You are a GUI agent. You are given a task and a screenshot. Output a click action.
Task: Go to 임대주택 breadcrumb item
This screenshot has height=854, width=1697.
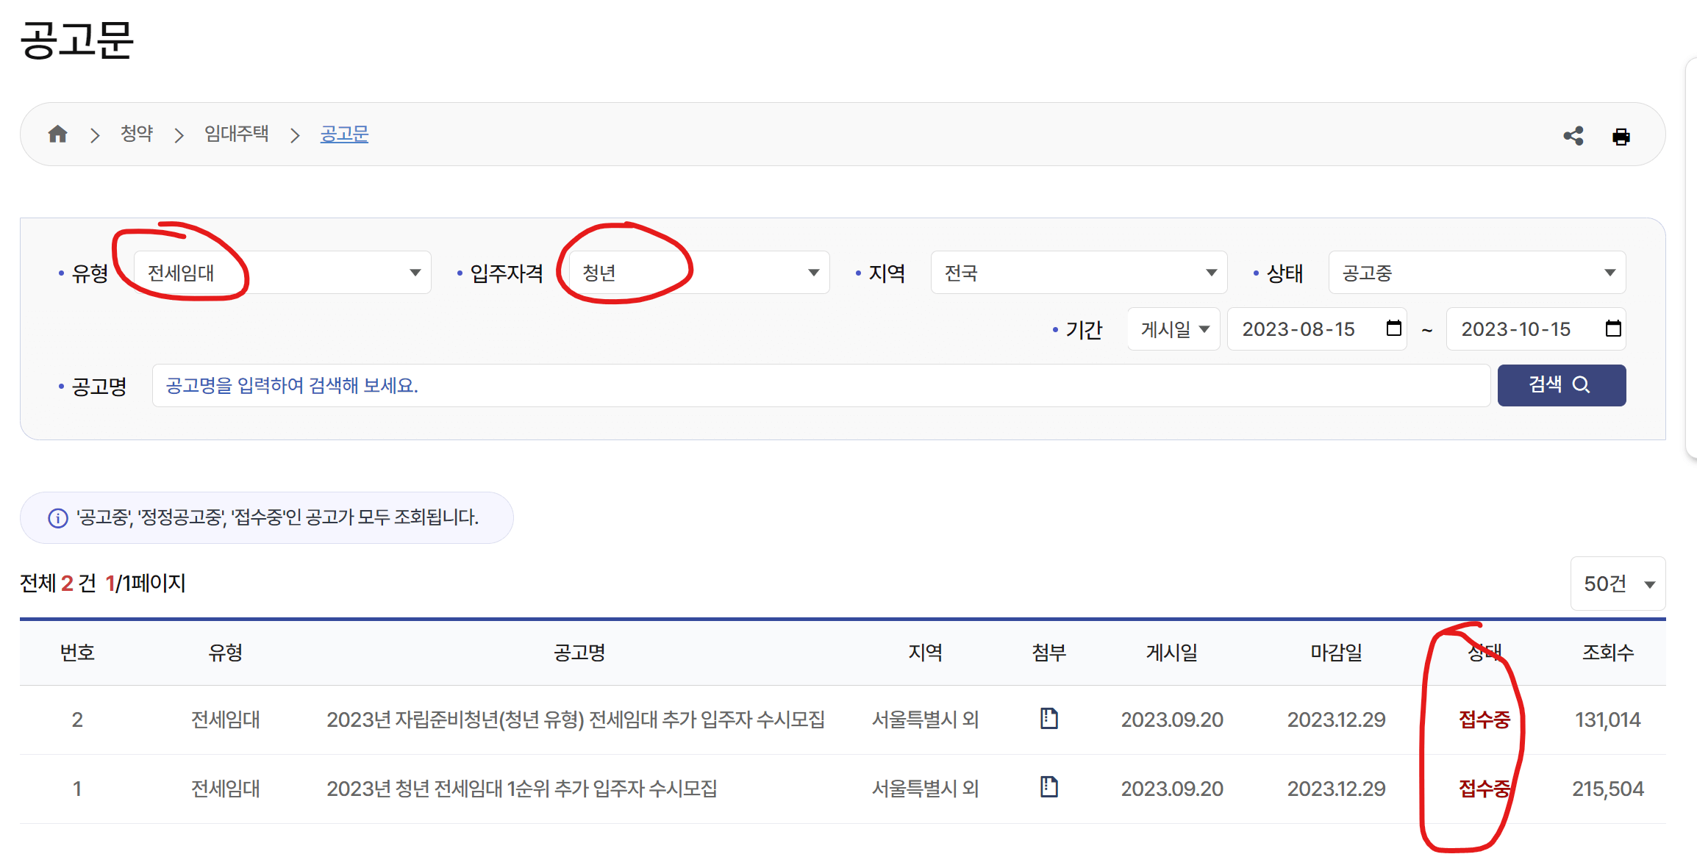[236, 134]
